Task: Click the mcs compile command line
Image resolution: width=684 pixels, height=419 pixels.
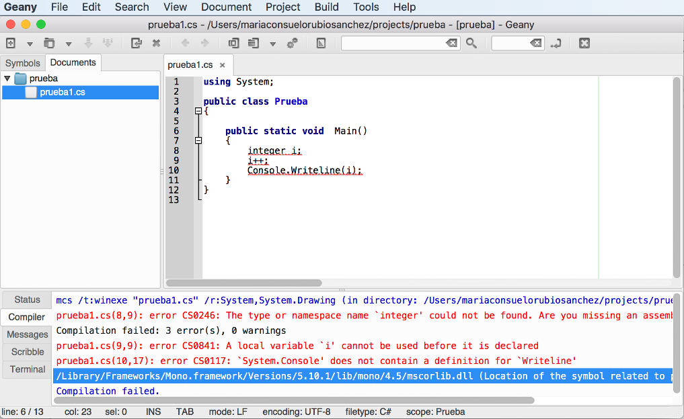Action: [x=363, y=301]
